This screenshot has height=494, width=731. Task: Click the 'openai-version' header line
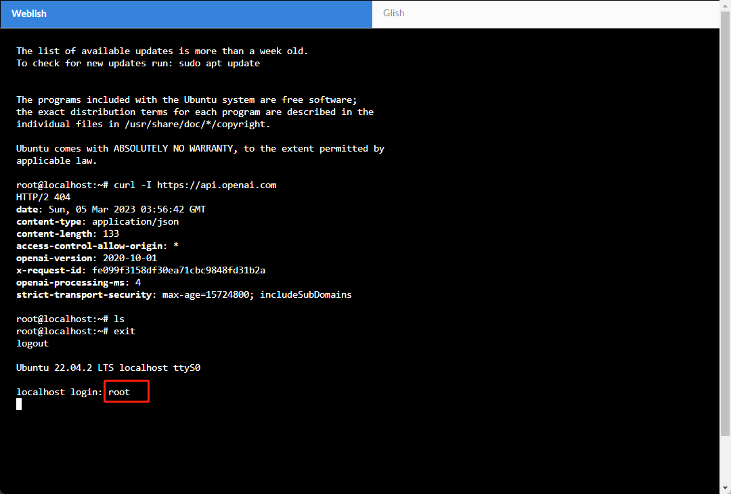coord(87,258)
